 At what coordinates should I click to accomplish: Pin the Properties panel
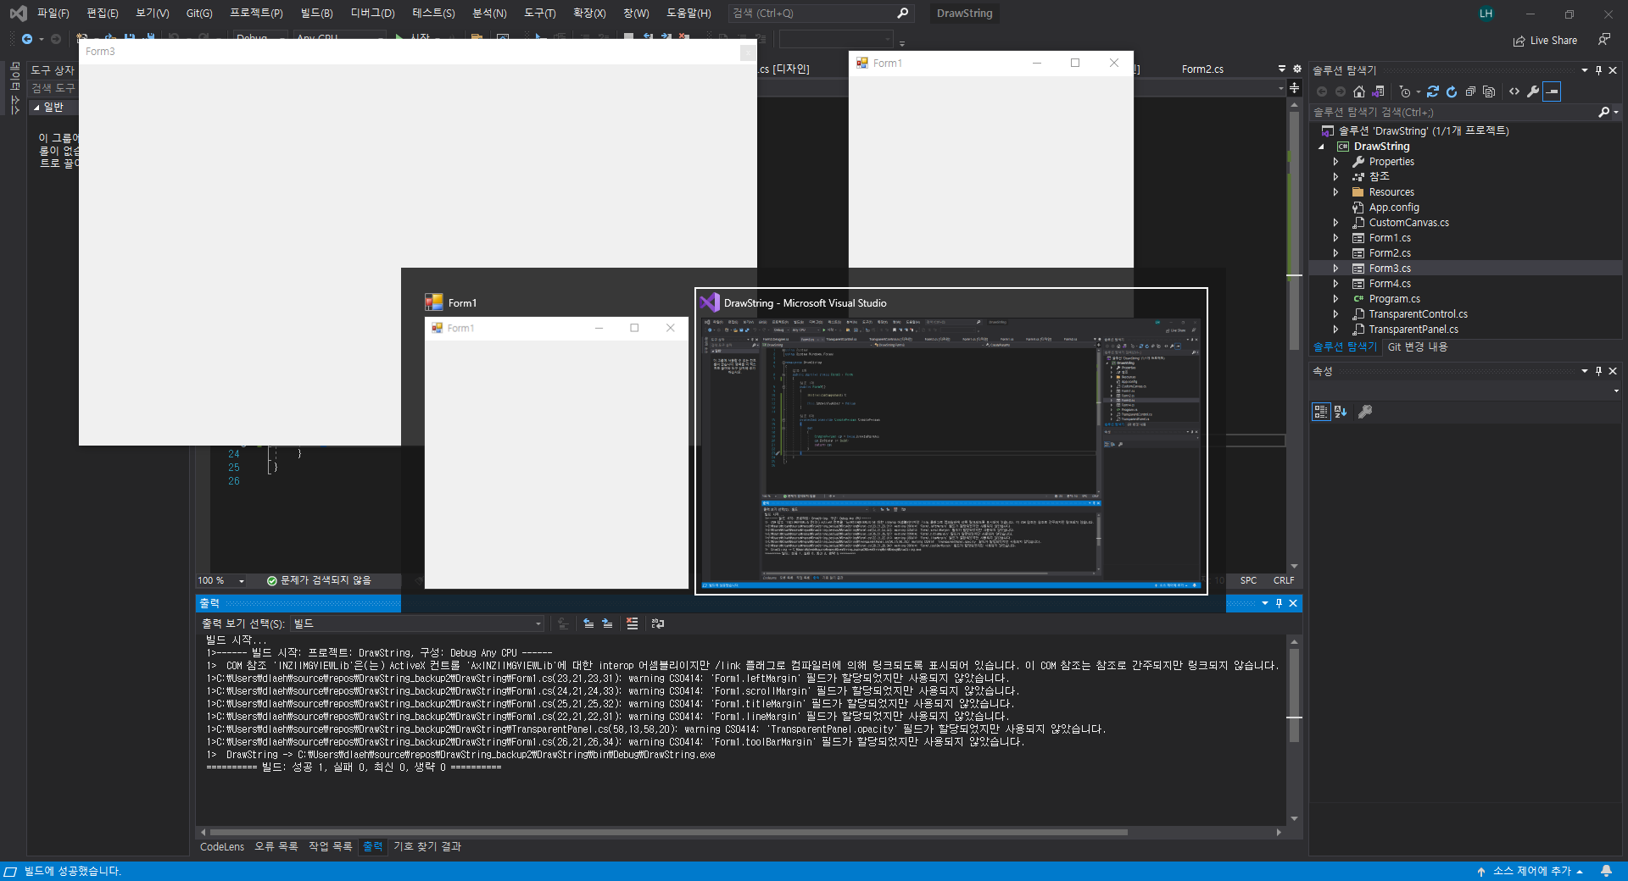[x=1598, y=371]
